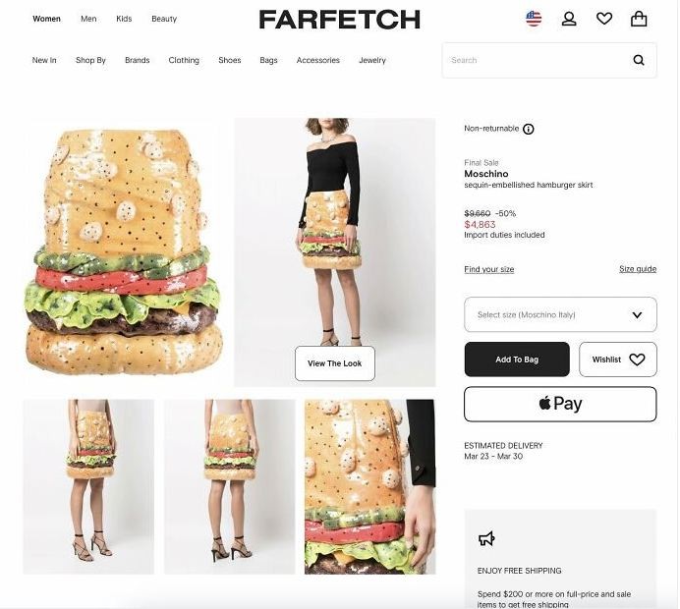Open the Clothing navigation menu
Viewport: 680px width, 609px height.
pyautogui.click(x=184, y=60)
